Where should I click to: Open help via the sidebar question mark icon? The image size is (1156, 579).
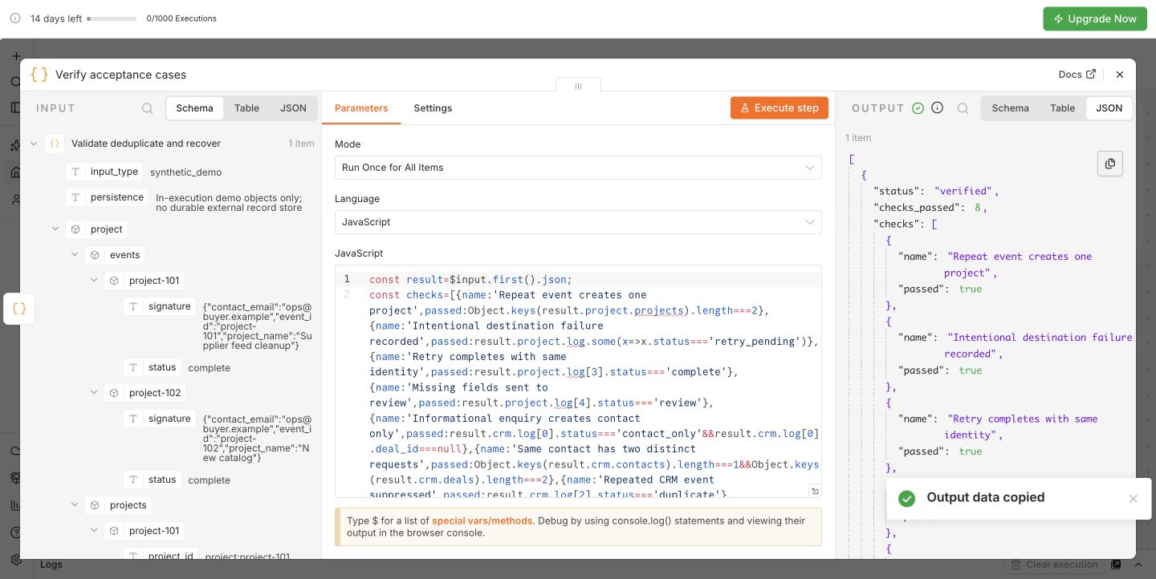pos(14,532)
